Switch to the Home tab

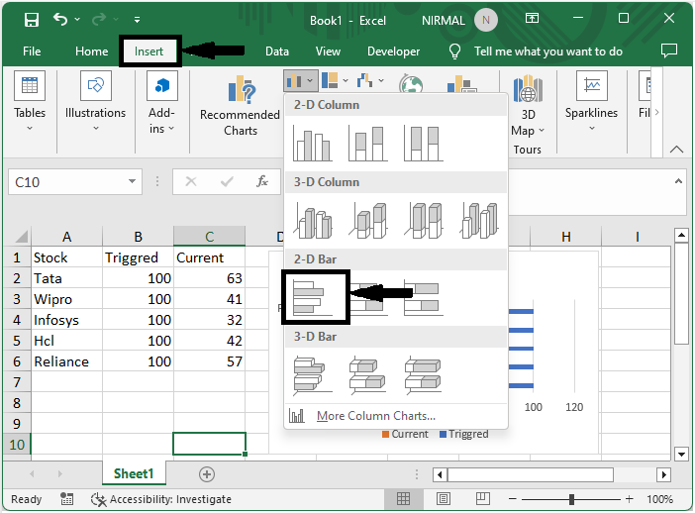(92, 51)
